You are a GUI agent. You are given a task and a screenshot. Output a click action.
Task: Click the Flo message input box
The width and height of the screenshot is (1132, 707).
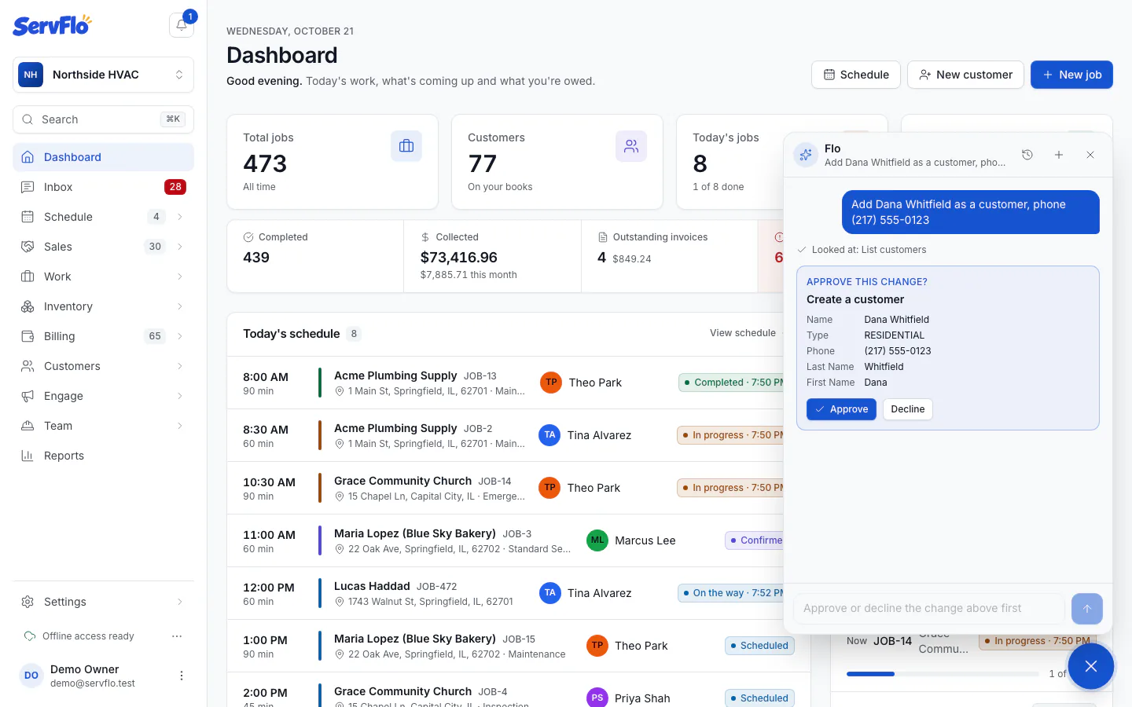coord(929,609)
